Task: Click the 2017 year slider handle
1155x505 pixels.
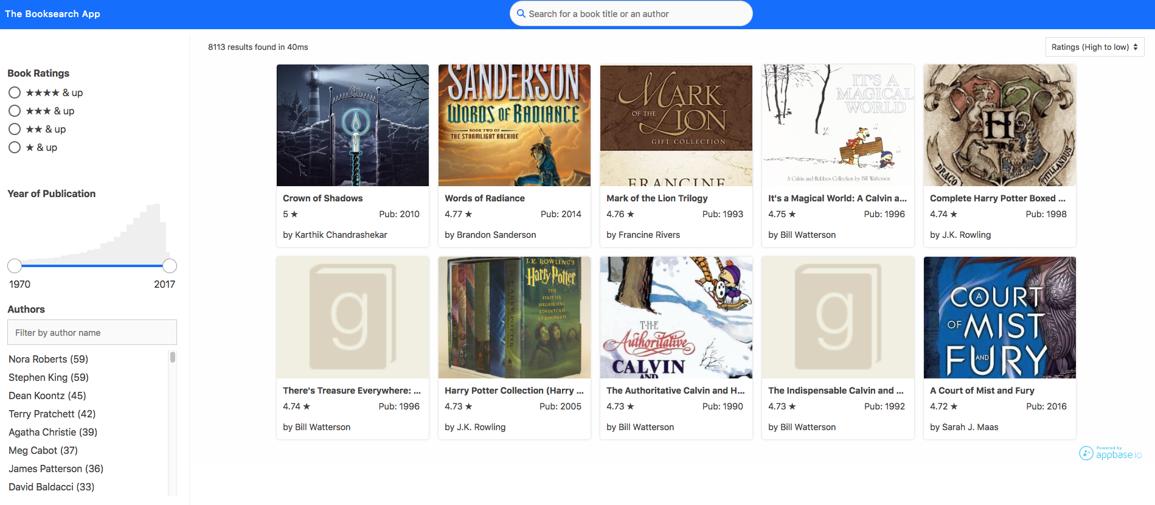Action: pyautogui.click(x=170, y=266)
